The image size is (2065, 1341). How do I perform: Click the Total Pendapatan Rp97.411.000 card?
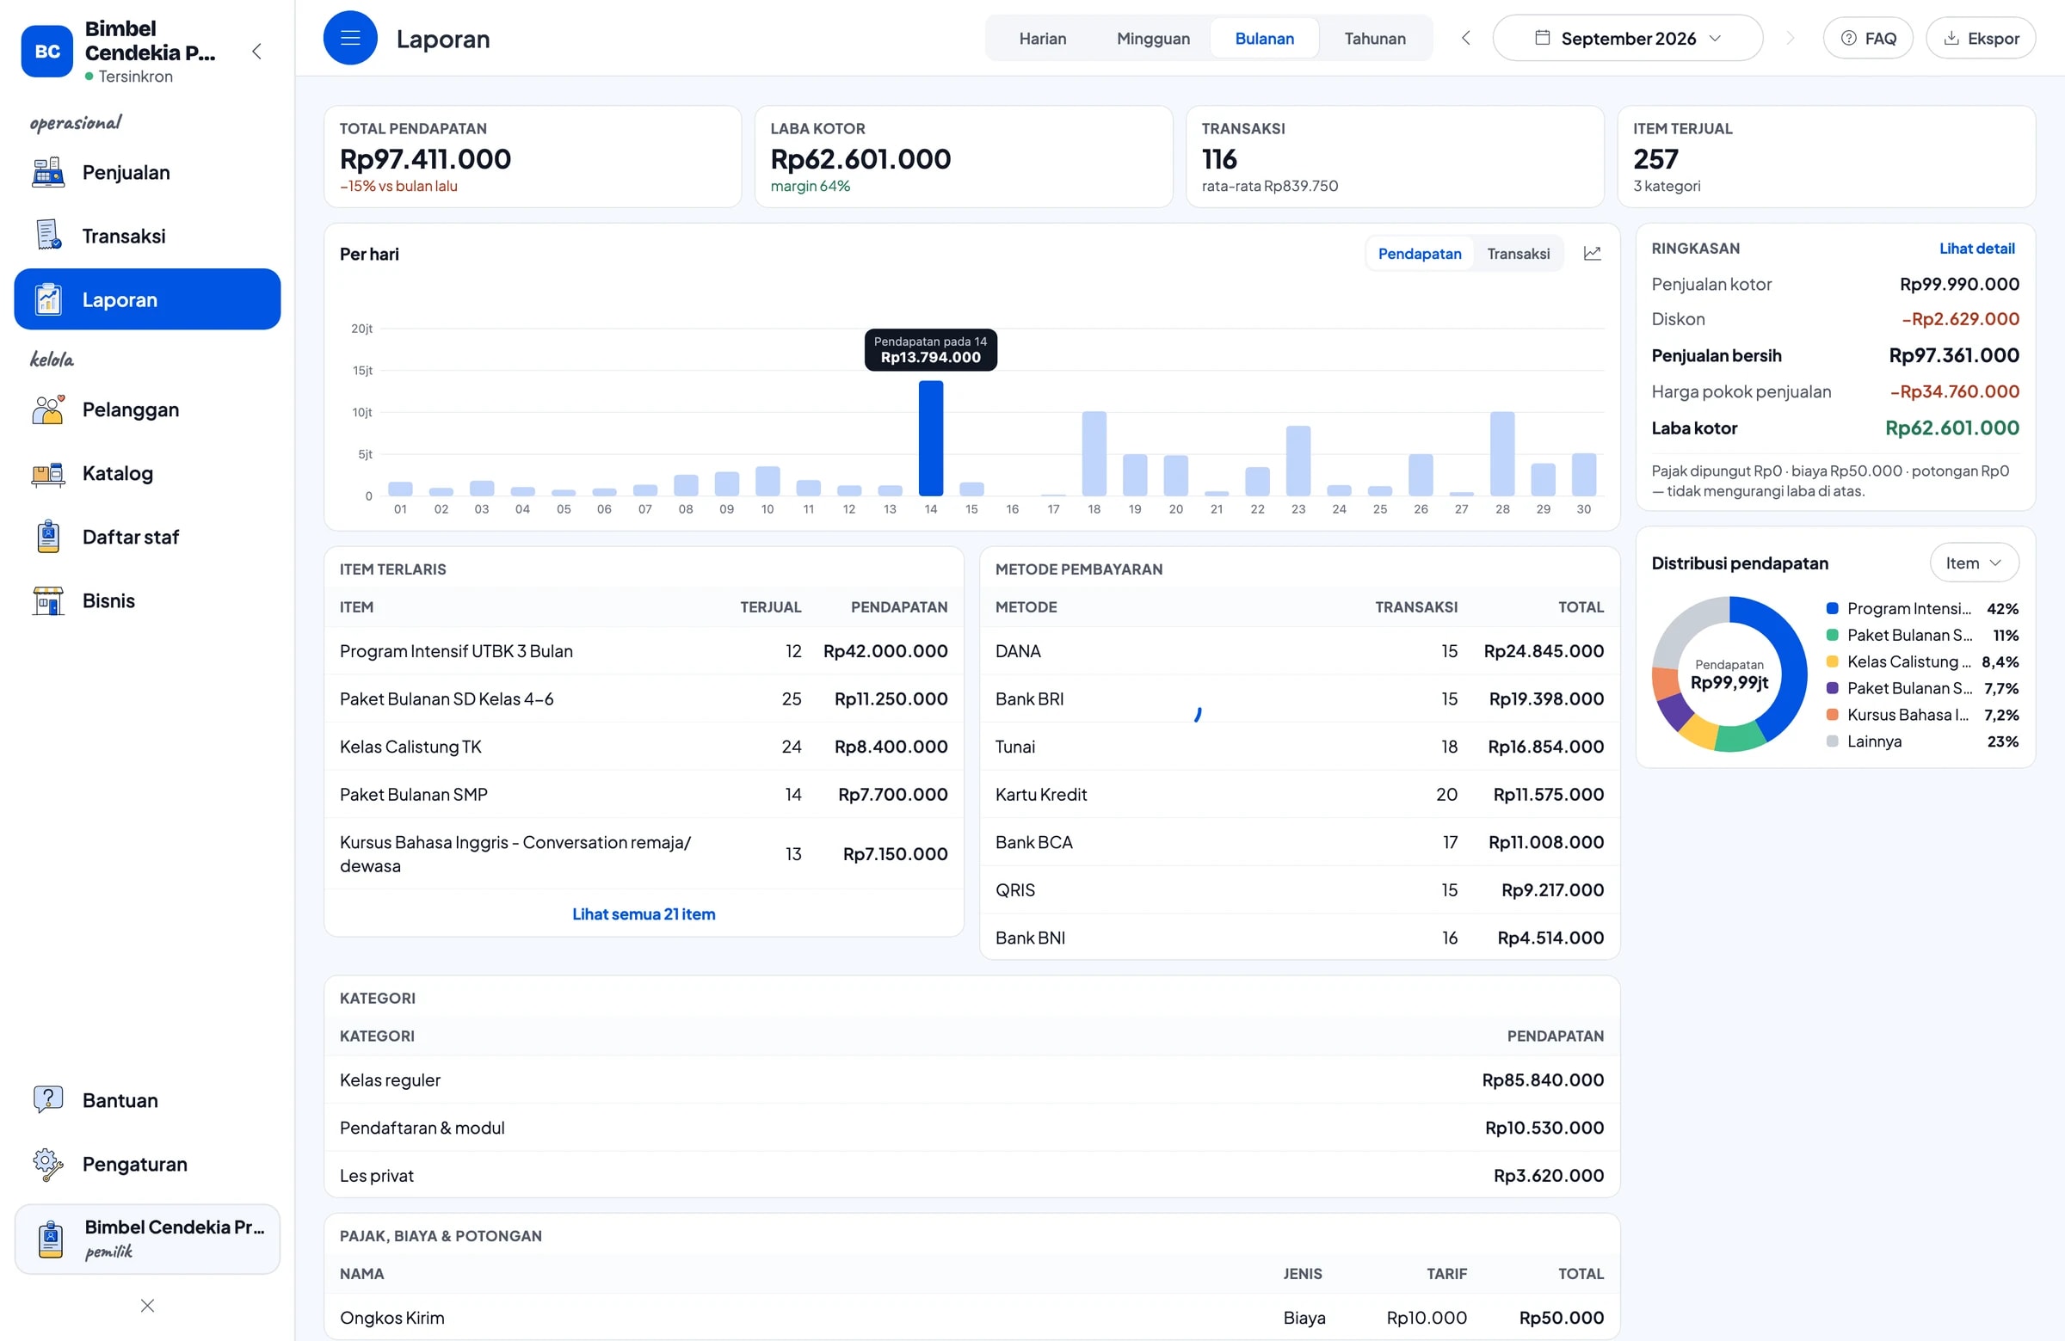click(533, 157)
